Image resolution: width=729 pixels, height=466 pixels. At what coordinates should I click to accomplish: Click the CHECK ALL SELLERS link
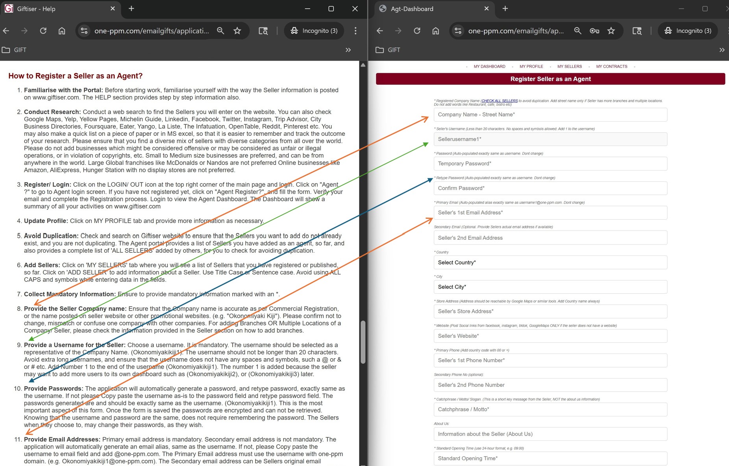tap(500, 101)
